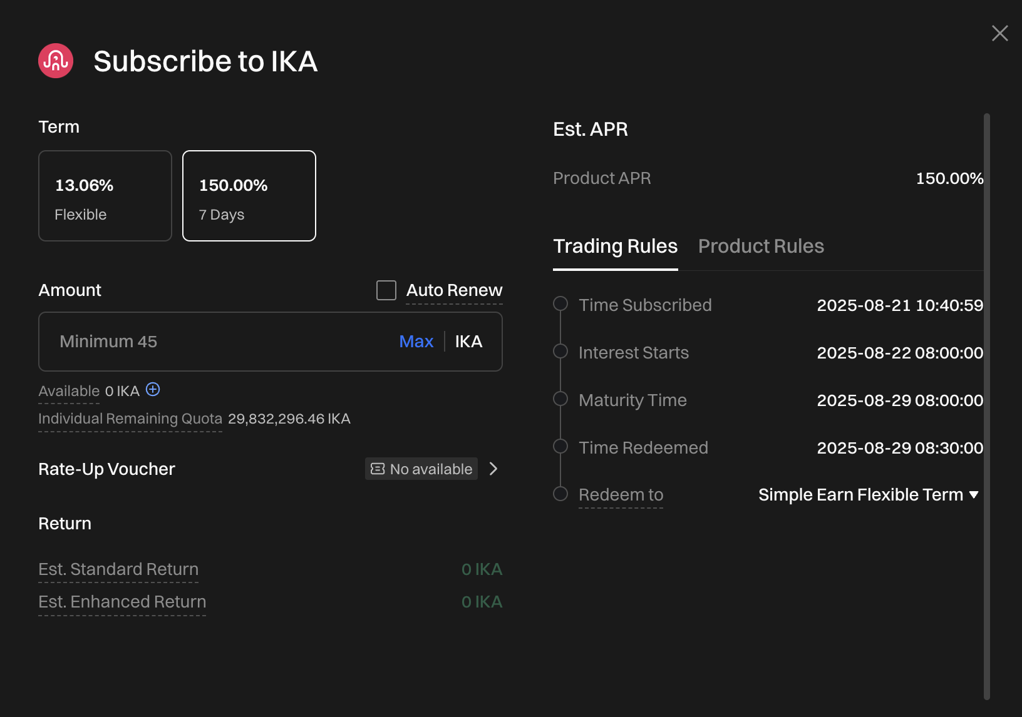The height and width of the screenshot is (717, 1022).
Task: Click Est. Standard Return label
Action: tap(118, 569)
